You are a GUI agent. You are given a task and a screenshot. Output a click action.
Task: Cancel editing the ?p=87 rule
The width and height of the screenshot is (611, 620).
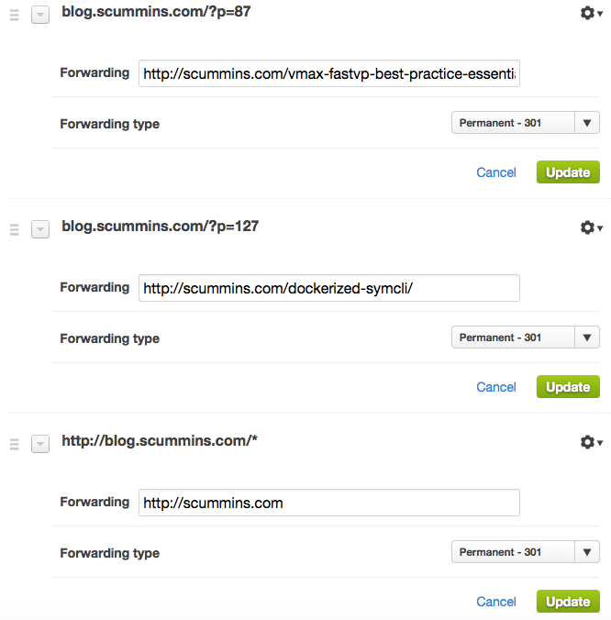496,172
